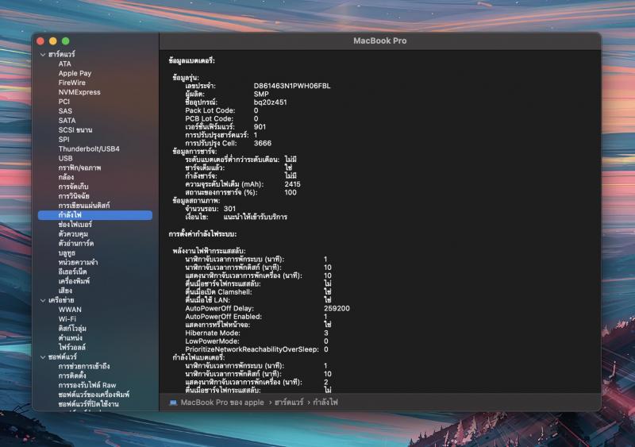This screenshot has width=635, height=447.
Task: Select หน่วยความจำ in sidebar
Action: 78,262
